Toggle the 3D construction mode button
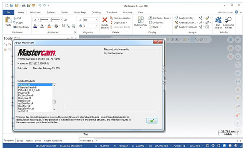This screenshot has width=248, height=151. tap(65, 20)
